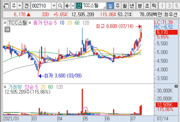The height and width of the screenshot is (122, 180).
Task: Open the 주 market type dropdown arrow
Action: pyautogui.click(x=20, y=6)
